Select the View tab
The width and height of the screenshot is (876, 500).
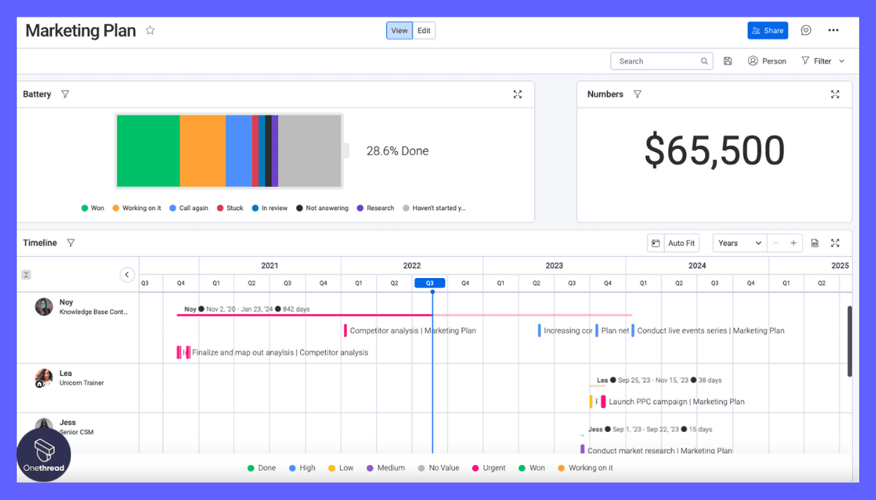pos(399,30)
